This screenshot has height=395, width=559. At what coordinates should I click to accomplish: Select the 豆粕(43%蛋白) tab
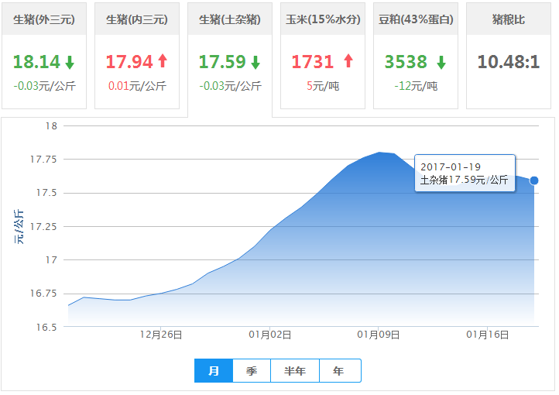coord(416,19)
